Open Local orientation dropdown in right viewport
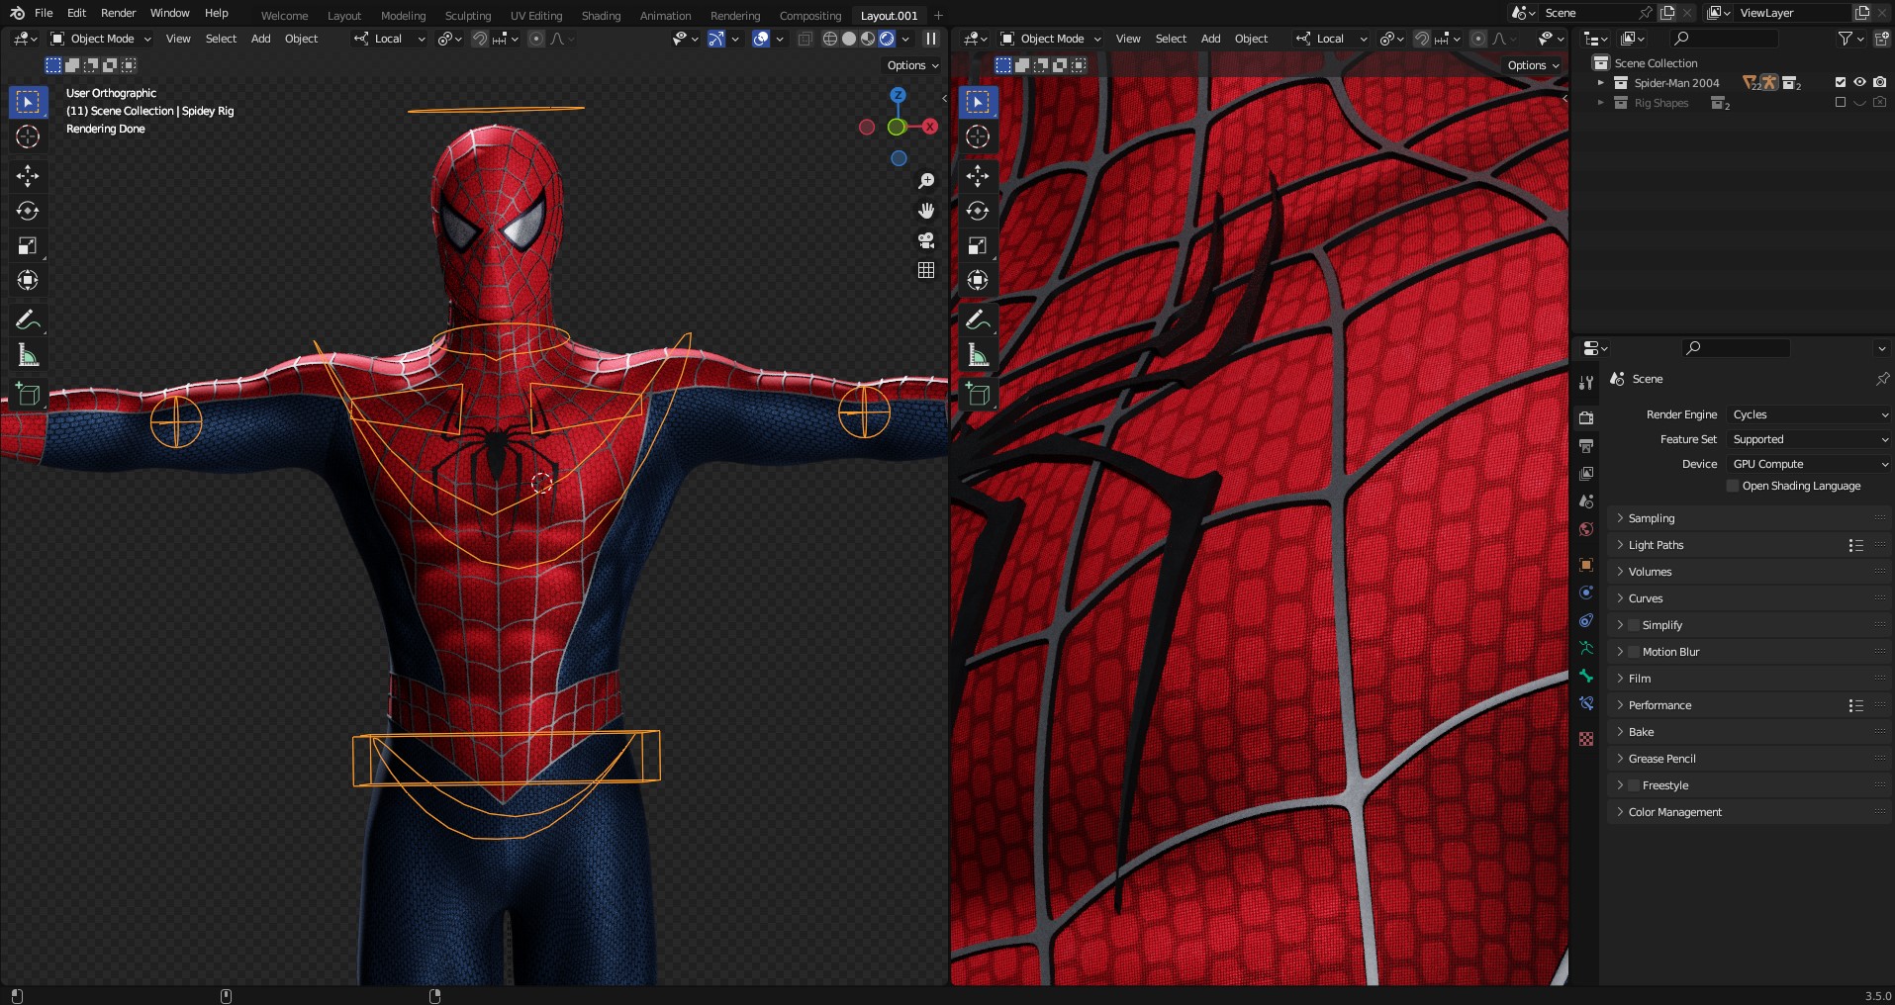The height and width of the screenshot is (1005, 1895). [1332, 39]
